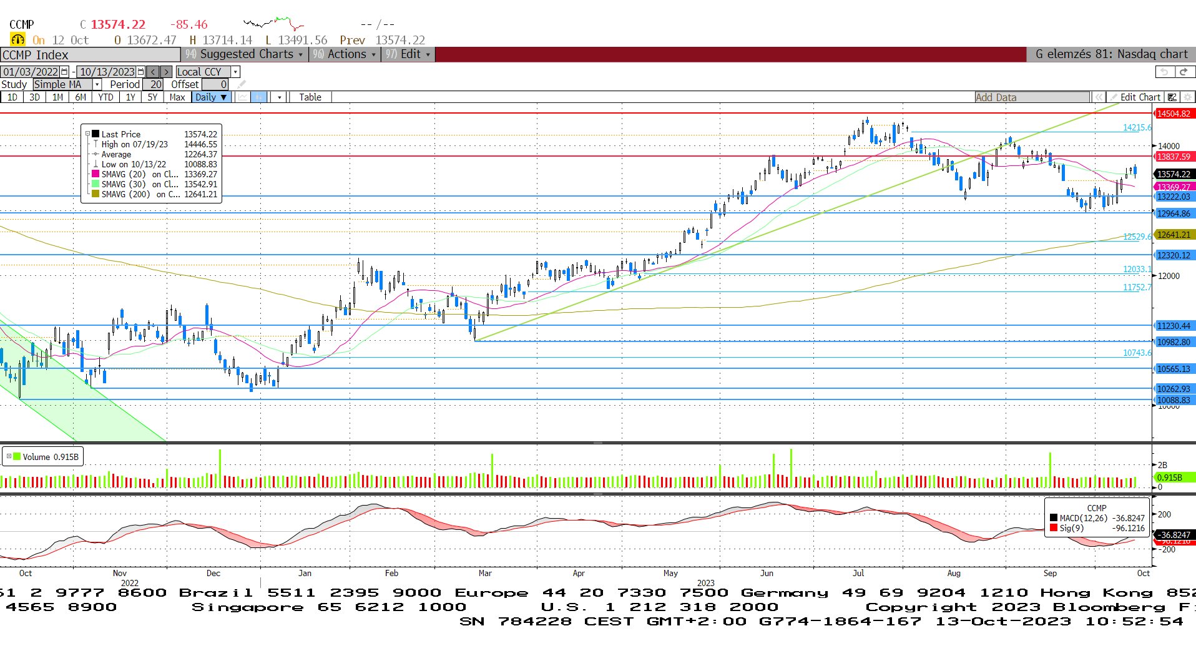
Task: Select the Max range tab
Action: click(177, 97)
